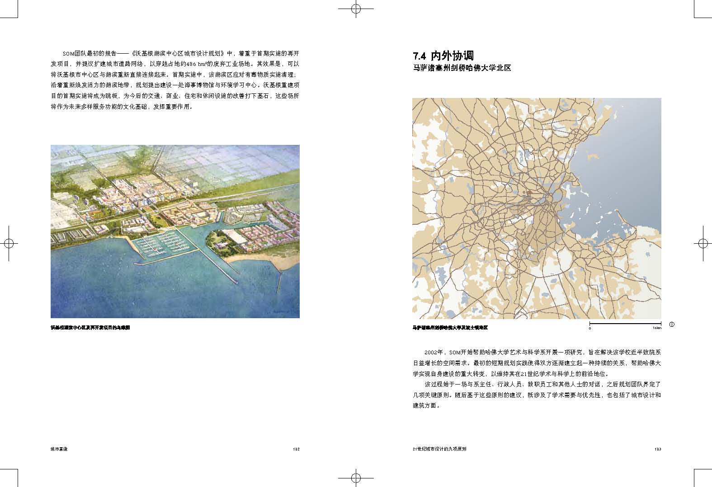
Task: Click the 16km scale bar under the map
Action: [625, 324]
